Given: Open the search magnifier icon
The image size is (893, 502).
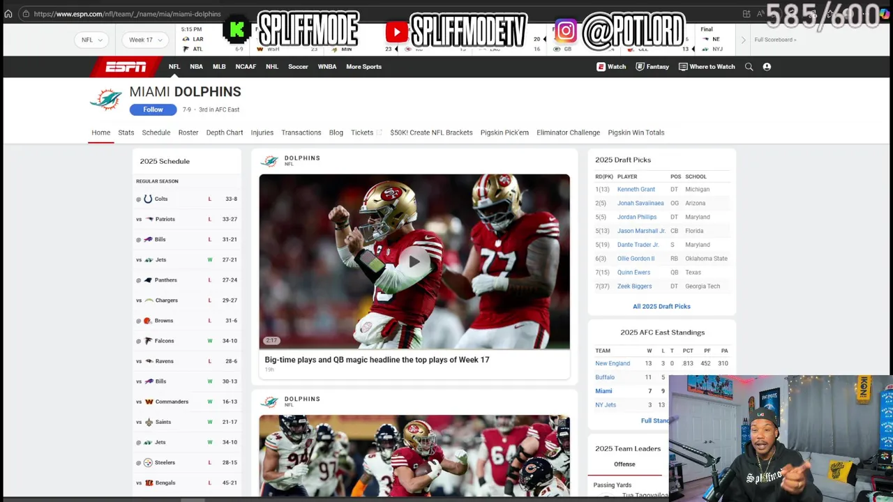Looking at the screenshot, I should click(x=749, y=67).
